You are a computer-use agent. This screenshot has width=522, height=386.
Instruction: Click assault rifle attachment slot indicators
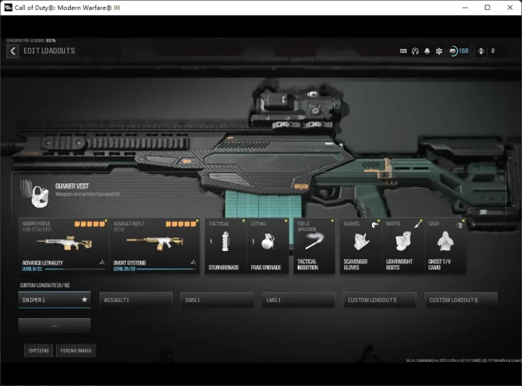(181, 224)
